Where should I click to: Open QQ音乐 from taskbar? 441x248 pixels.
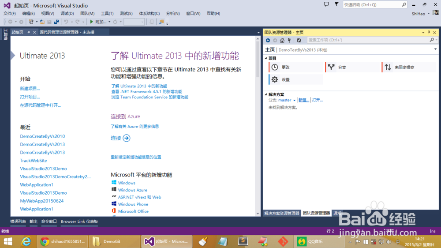[319, 241]
